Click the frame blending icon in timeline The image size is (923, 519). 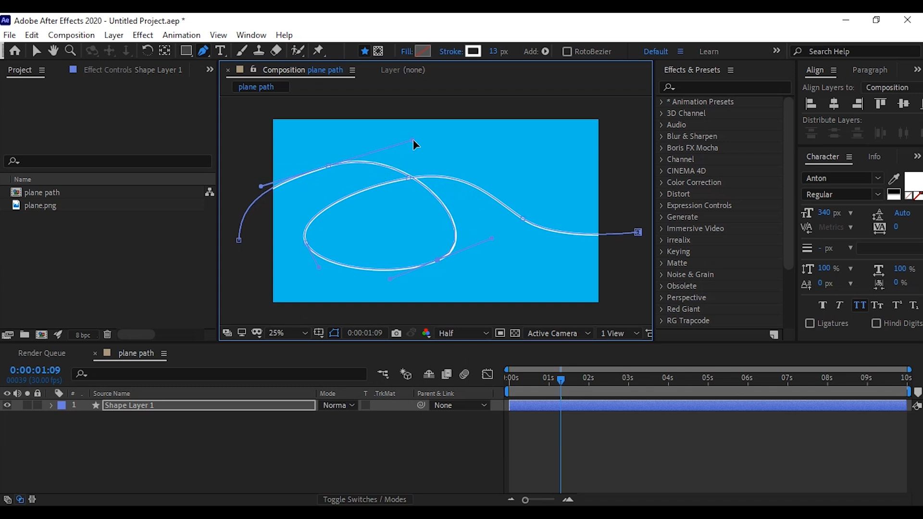447,374
